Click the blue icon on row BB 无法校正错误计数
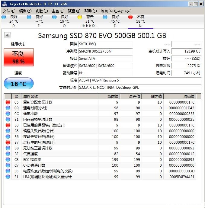This screenshot has height=208, width=205. click(8, 148)
